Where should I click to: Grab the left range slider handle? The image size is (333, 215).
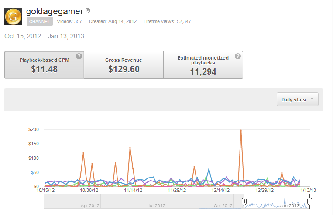point(244,201)
